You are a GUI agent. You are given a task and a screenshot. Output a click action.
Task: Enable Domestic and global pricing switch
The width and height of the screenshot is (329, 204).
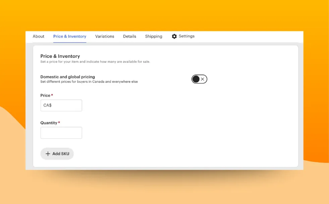[199, 79]
